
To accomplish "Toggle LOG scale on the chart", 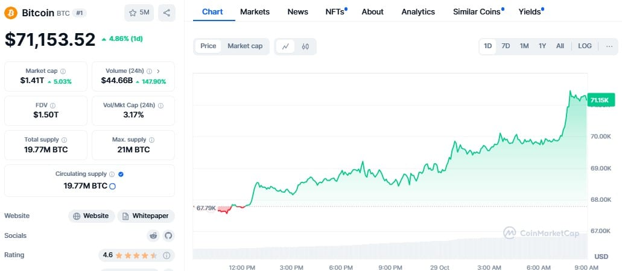I will click(x=585, y=46).
